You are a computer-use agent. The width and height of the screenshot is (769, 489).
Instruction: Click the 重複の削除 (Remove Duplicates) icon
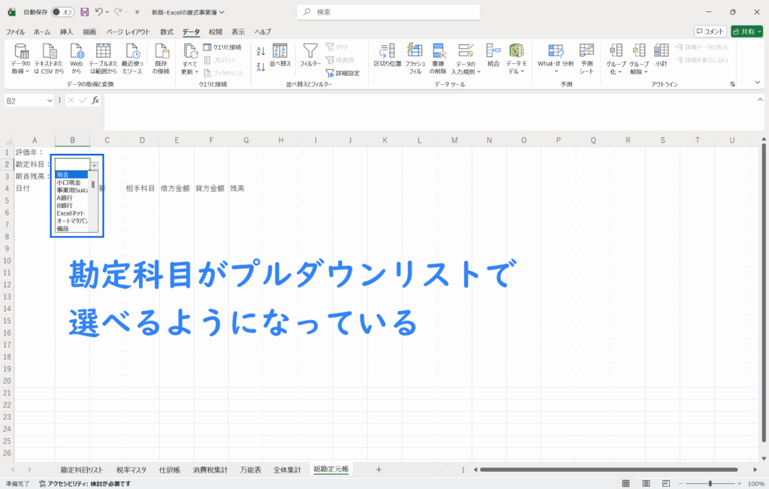click(439, 53)
